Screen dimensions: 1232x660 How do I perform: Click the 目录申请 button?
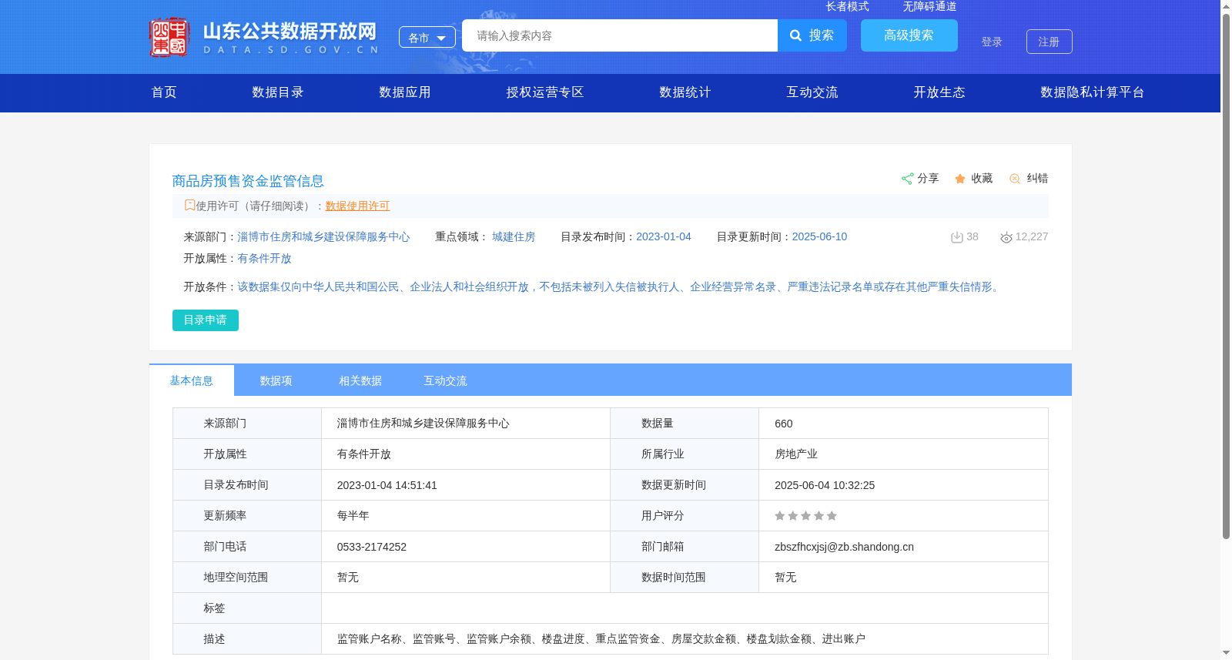click(x=206, y=320)
